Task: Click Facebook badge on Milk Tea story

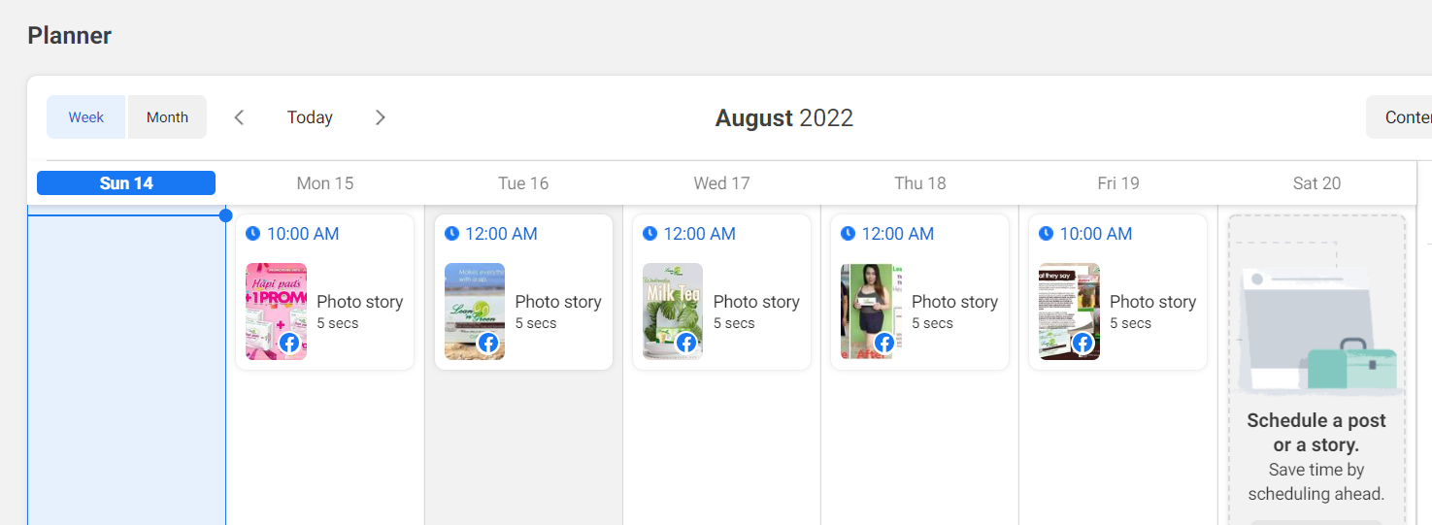Action: 686,343
